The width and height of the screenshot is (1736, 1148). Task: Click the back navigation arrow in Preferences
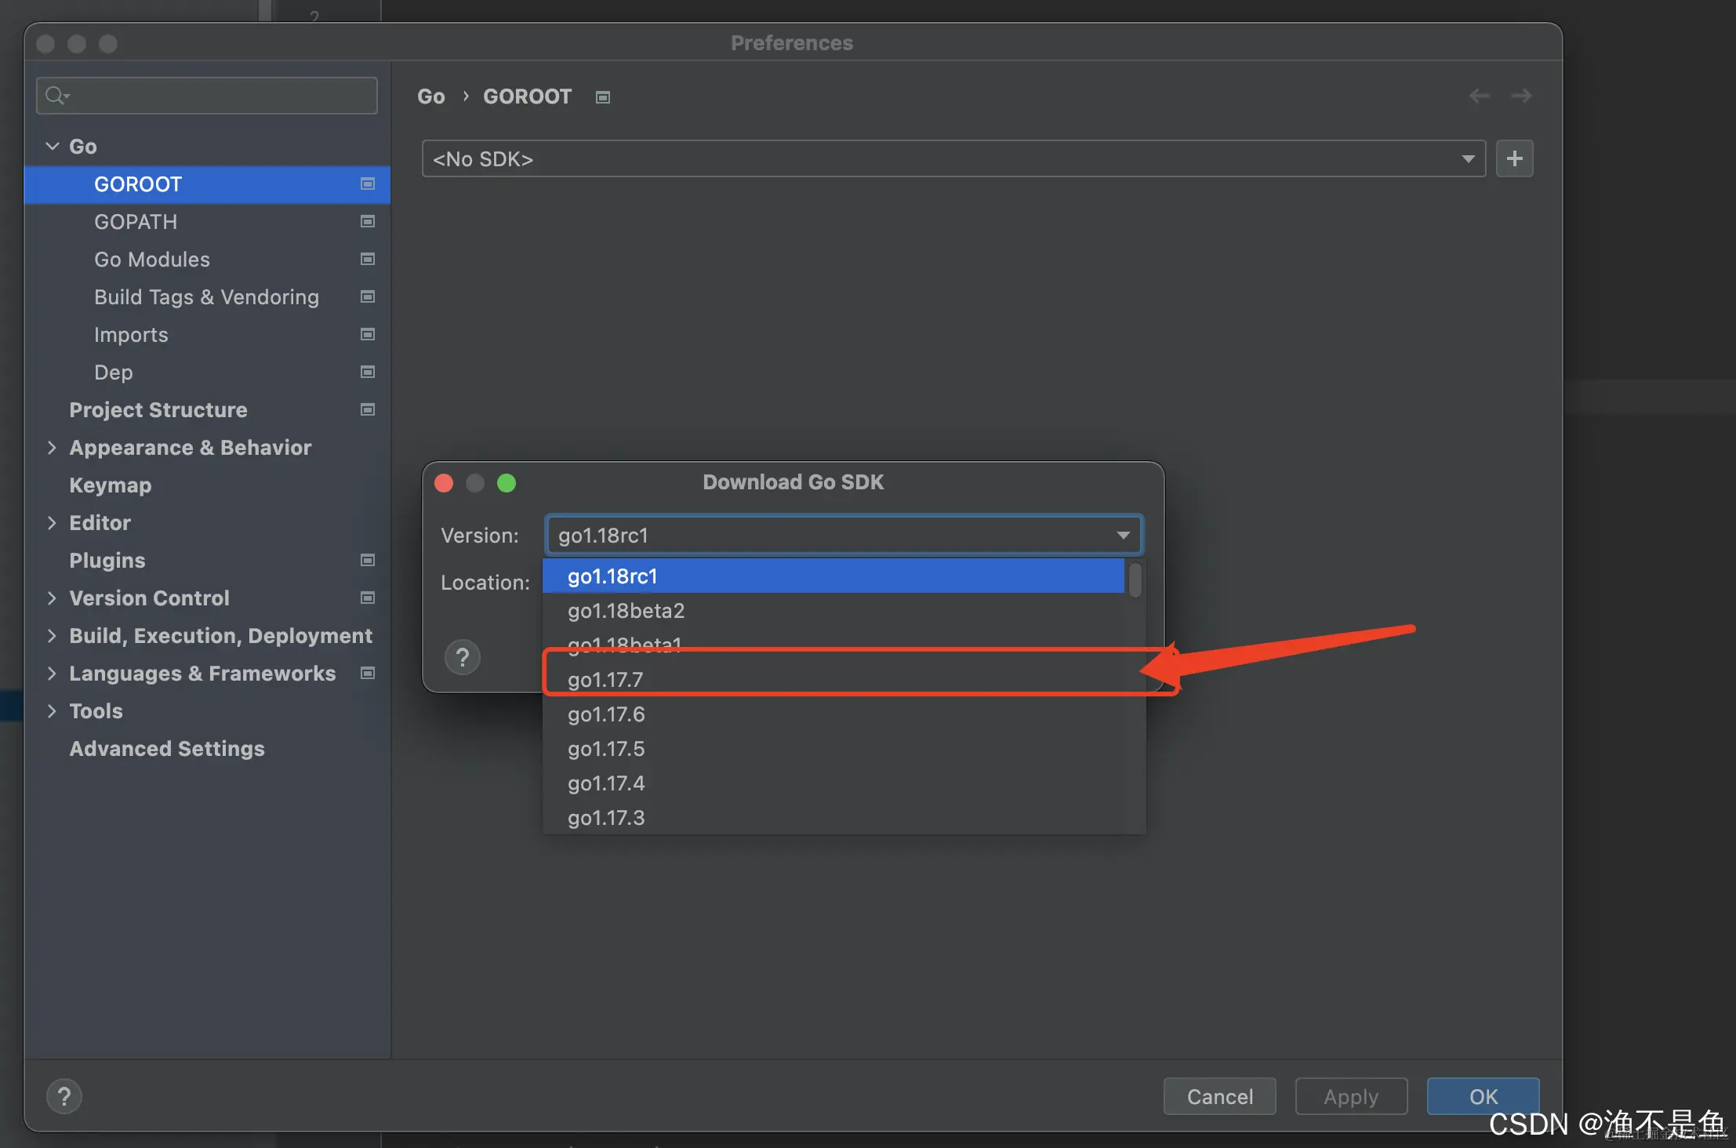pos(1479,96)
